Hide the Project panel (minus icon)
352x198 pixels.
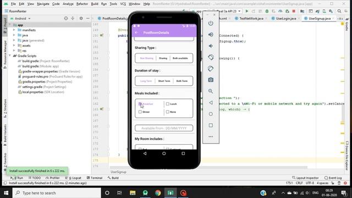[88, 18]
